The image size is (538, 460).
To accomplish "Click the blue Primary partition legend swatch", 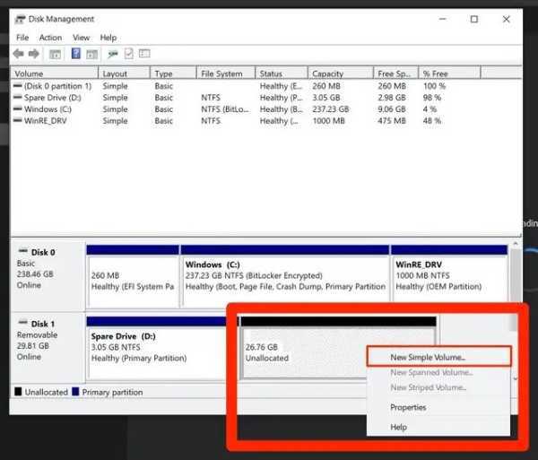I will coord(75,391).
